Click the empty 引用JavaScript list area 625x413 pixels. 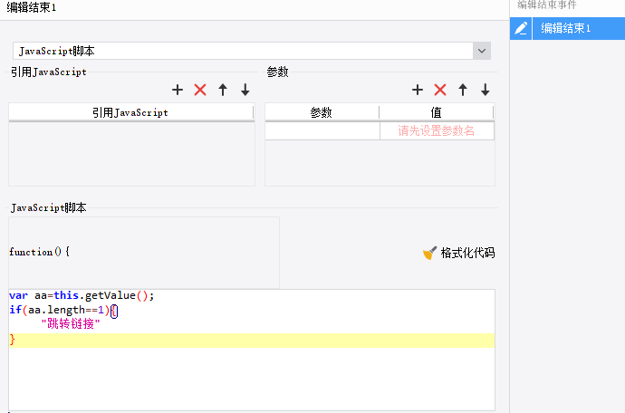click(131, 154)
